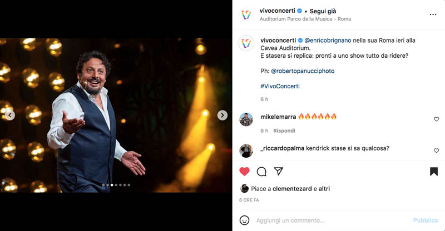Open Segui già following options
Screen dimensions: 445x231
pos(323,11)
